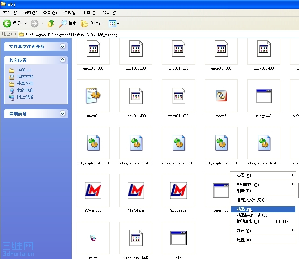Select the vtkgraphics4.dll icon
This screenshot has height=259, width=299.
coord(264,143)
